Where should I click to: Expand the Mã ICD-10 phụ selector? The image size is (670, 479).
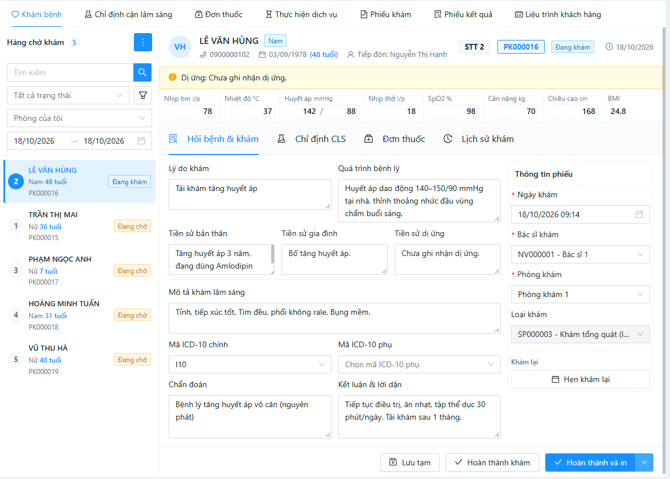pos(419,364)
